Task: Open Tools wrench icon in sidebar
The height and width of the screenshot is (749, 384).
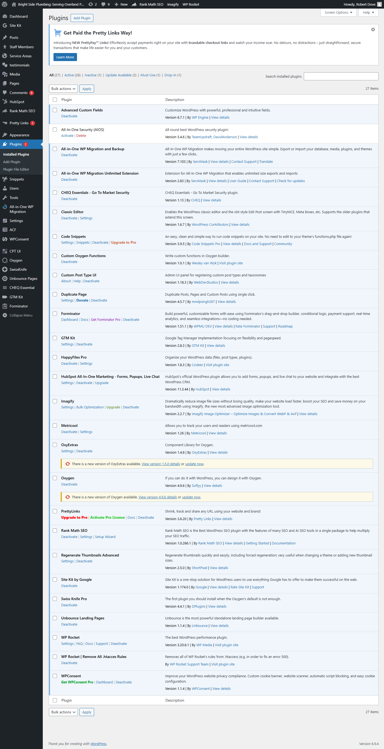Action: point(5,198)
